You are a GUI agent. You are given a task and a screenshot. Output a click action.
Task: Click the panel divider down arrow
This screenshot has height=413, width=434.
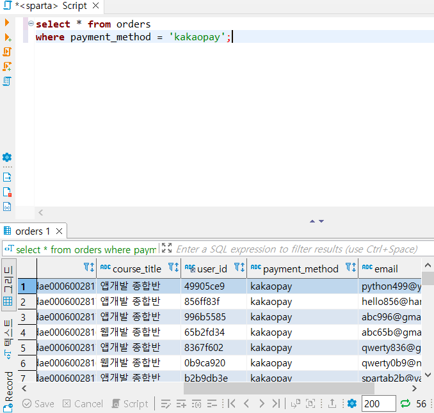[x=321, y=221]
